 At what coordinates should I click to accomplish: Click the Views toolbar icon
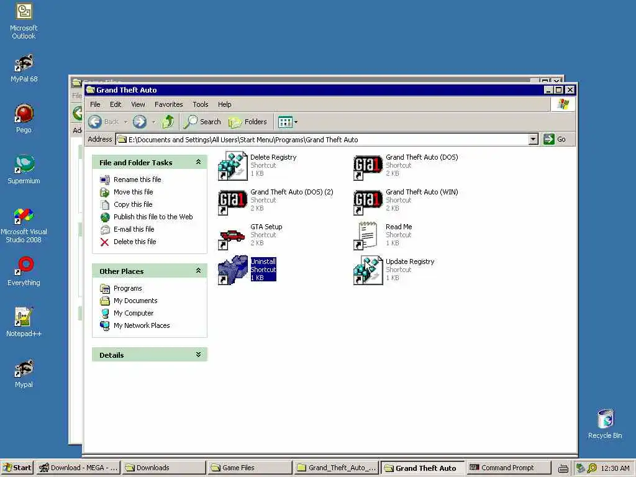pos(285,122)
